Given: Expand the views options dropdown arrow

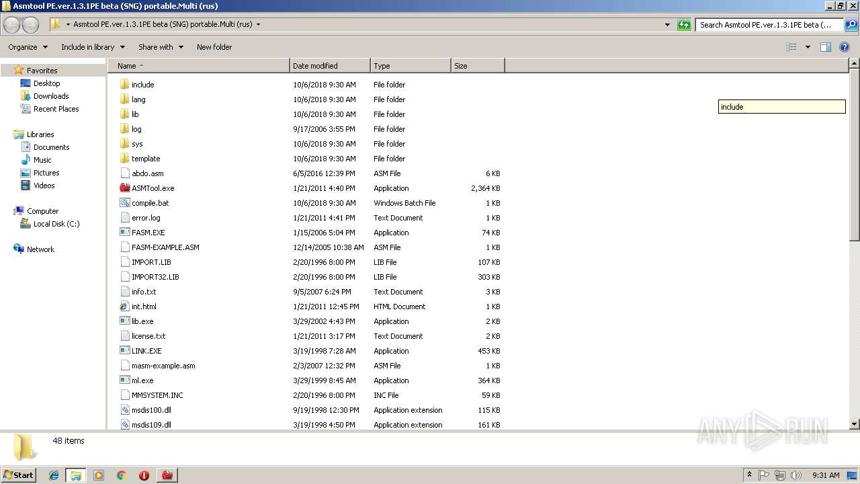Looking at the screenshot, I should tap(808, 47).
